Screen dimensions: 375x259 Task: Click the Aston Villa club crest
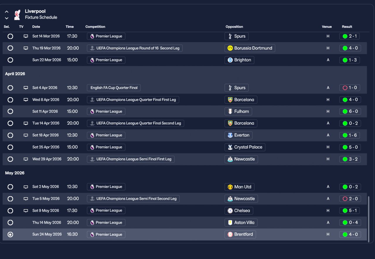tap(230, 223)
